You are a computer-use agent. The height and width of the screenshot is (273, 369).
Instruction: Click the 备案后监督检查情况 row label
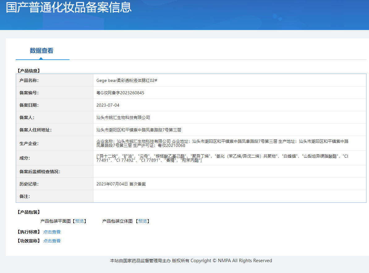(x=40, y=172)
